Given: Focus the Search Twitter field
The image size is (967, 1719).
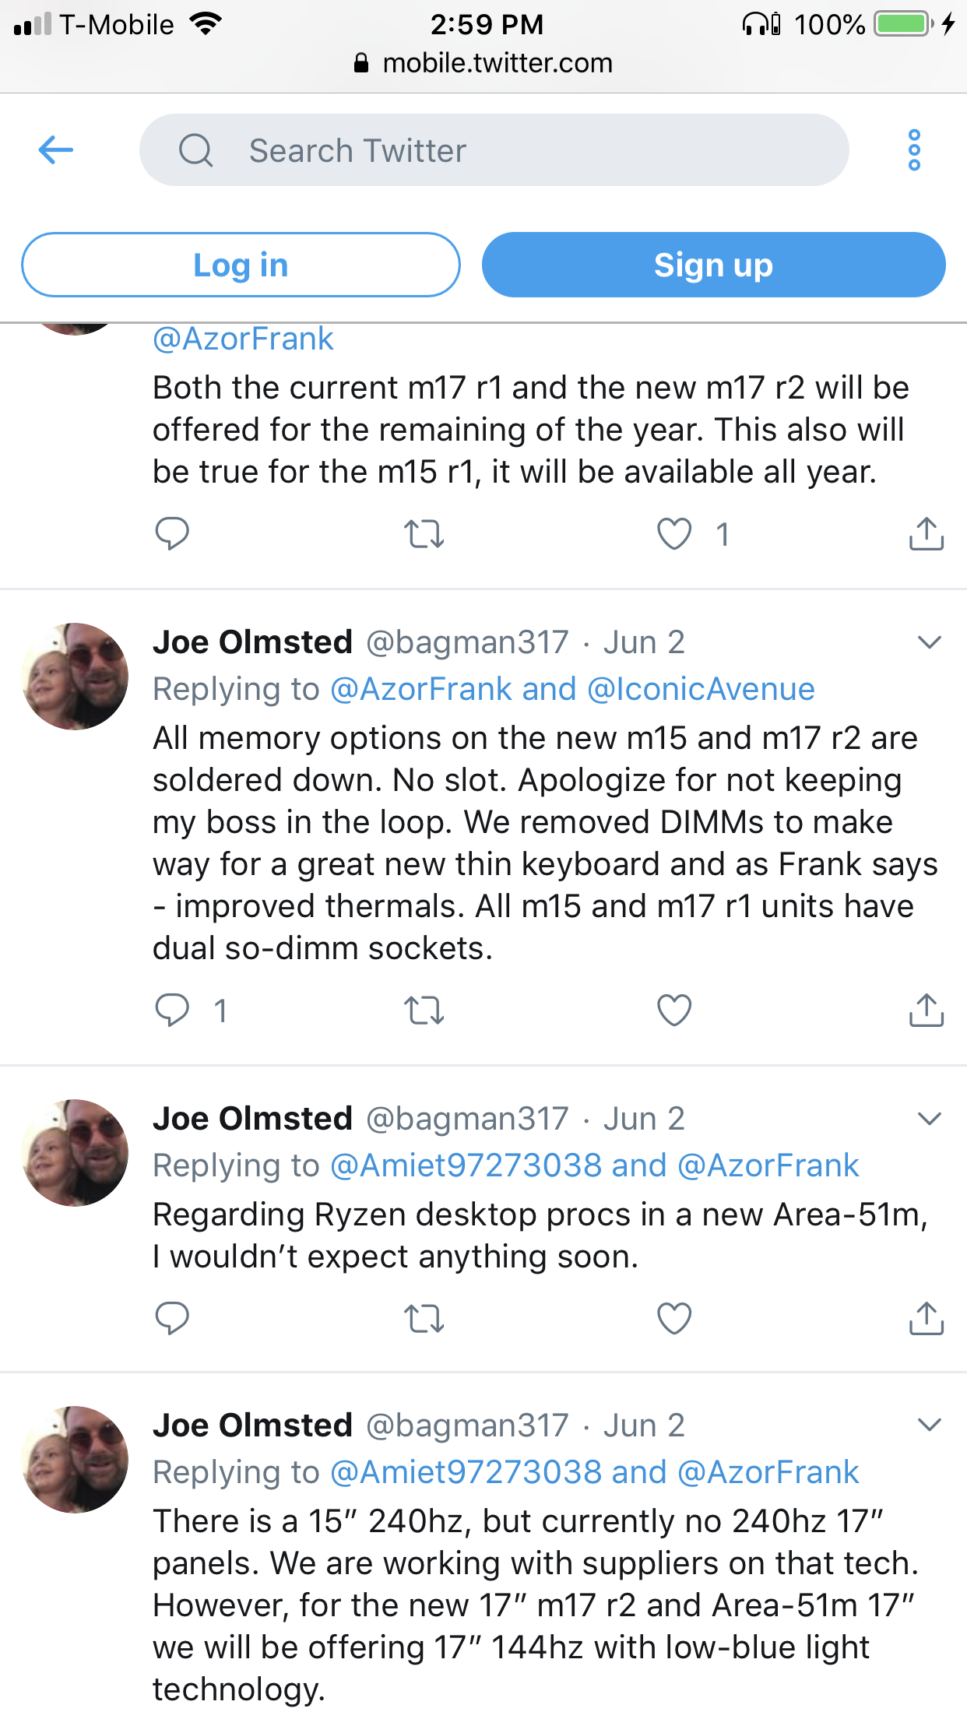Looking at the screenshot, I should [494, 150].
